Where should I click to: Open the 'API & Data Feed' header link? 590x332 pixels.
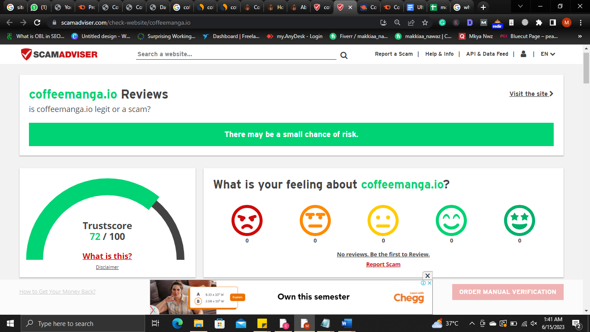click(x=487, y=54)
